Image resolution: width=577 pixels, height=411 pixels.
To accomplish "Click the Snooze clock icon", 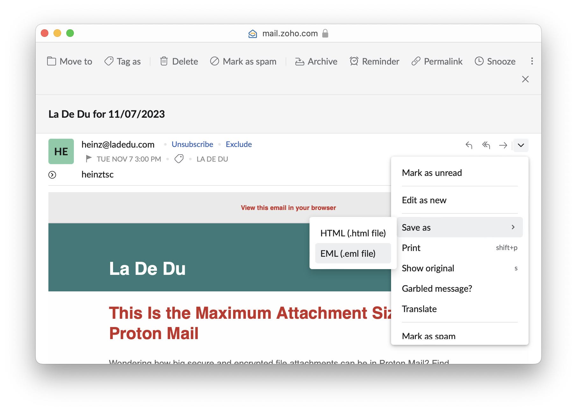I will 479,61.
